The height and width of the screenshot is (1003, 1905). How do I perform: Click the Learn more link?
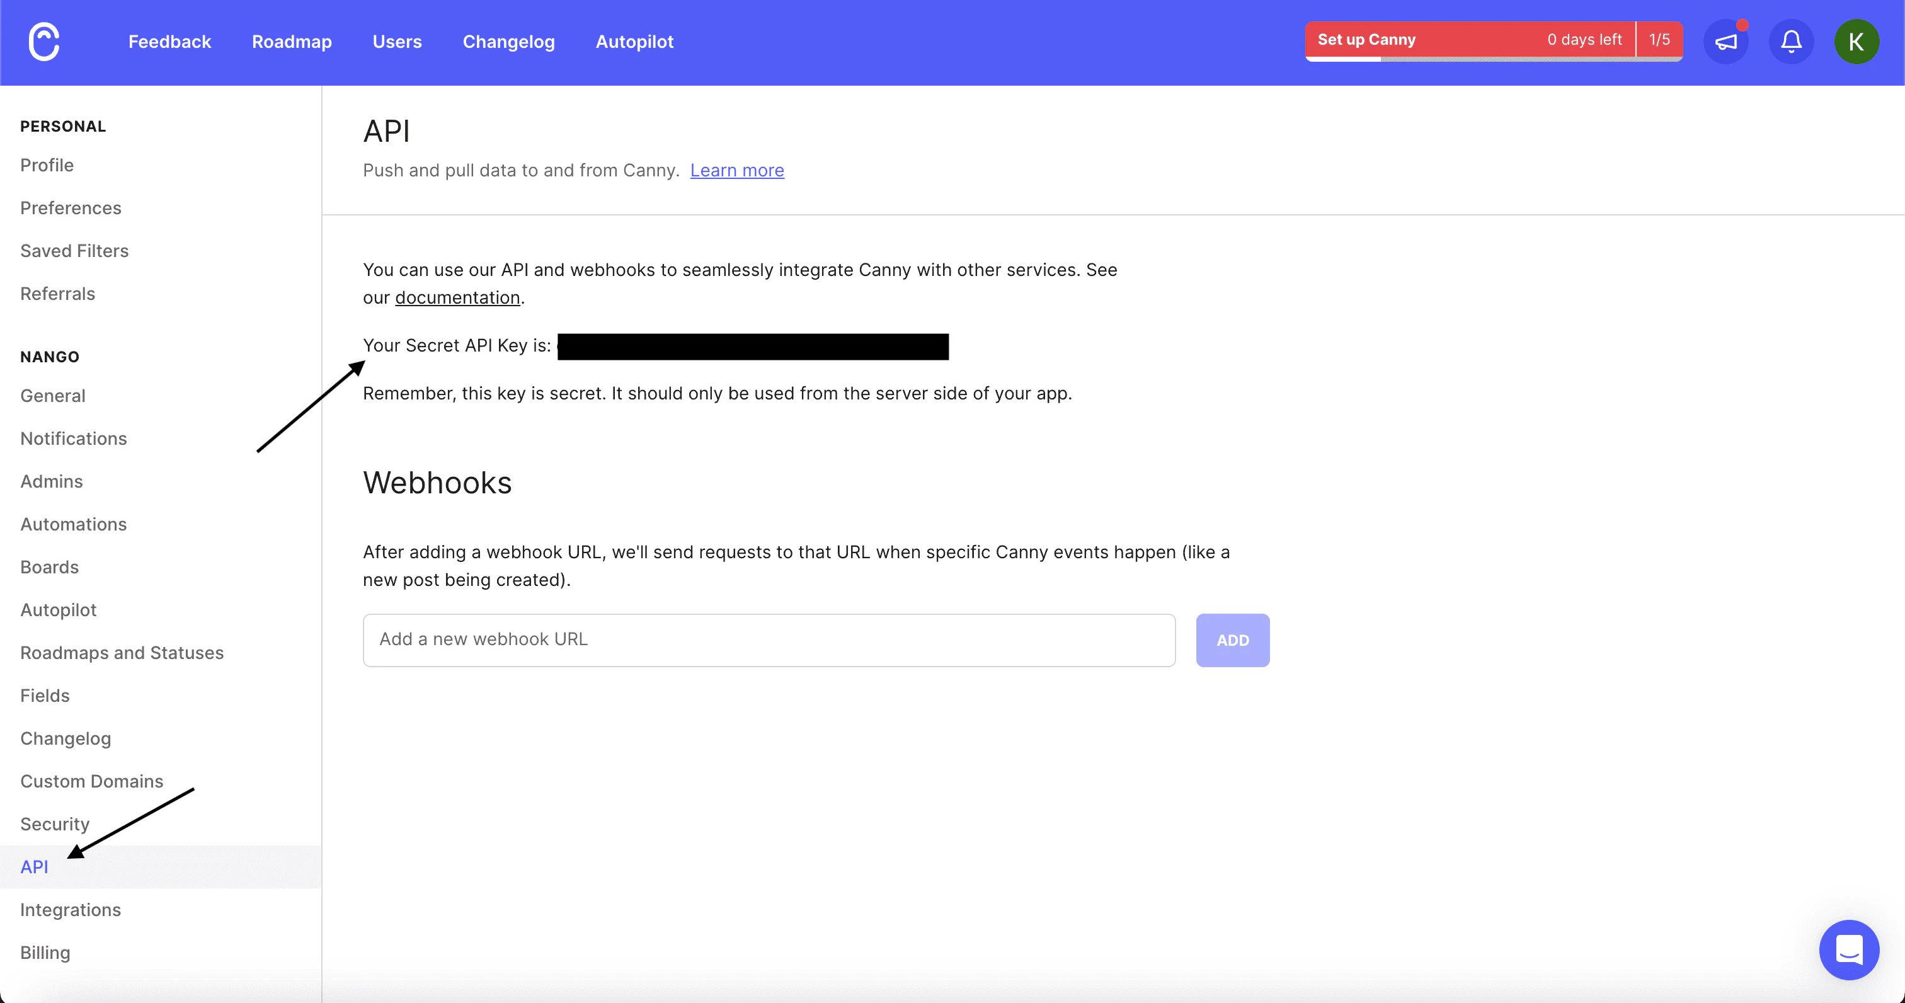[736, 171]
